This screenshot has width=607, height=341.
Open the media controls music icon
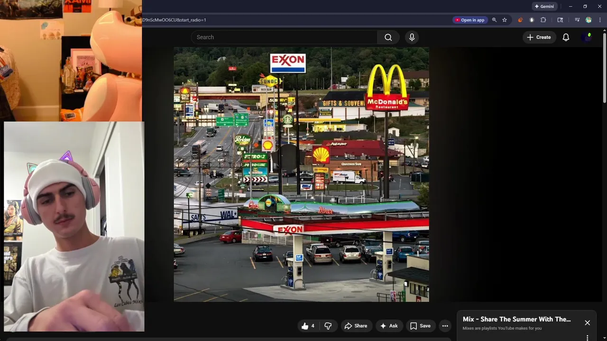pos(577,20)
